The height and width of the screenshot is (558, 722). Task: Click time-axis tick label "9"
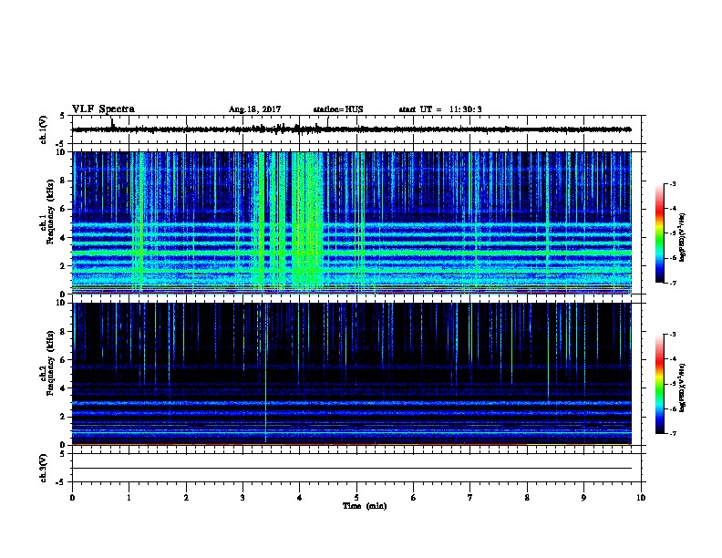583,498
